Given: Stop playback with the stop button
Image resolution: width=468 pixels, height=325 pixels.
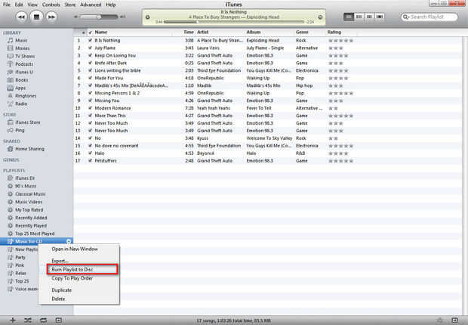Looking at the screenshot, I should click(x=36, y=17).
